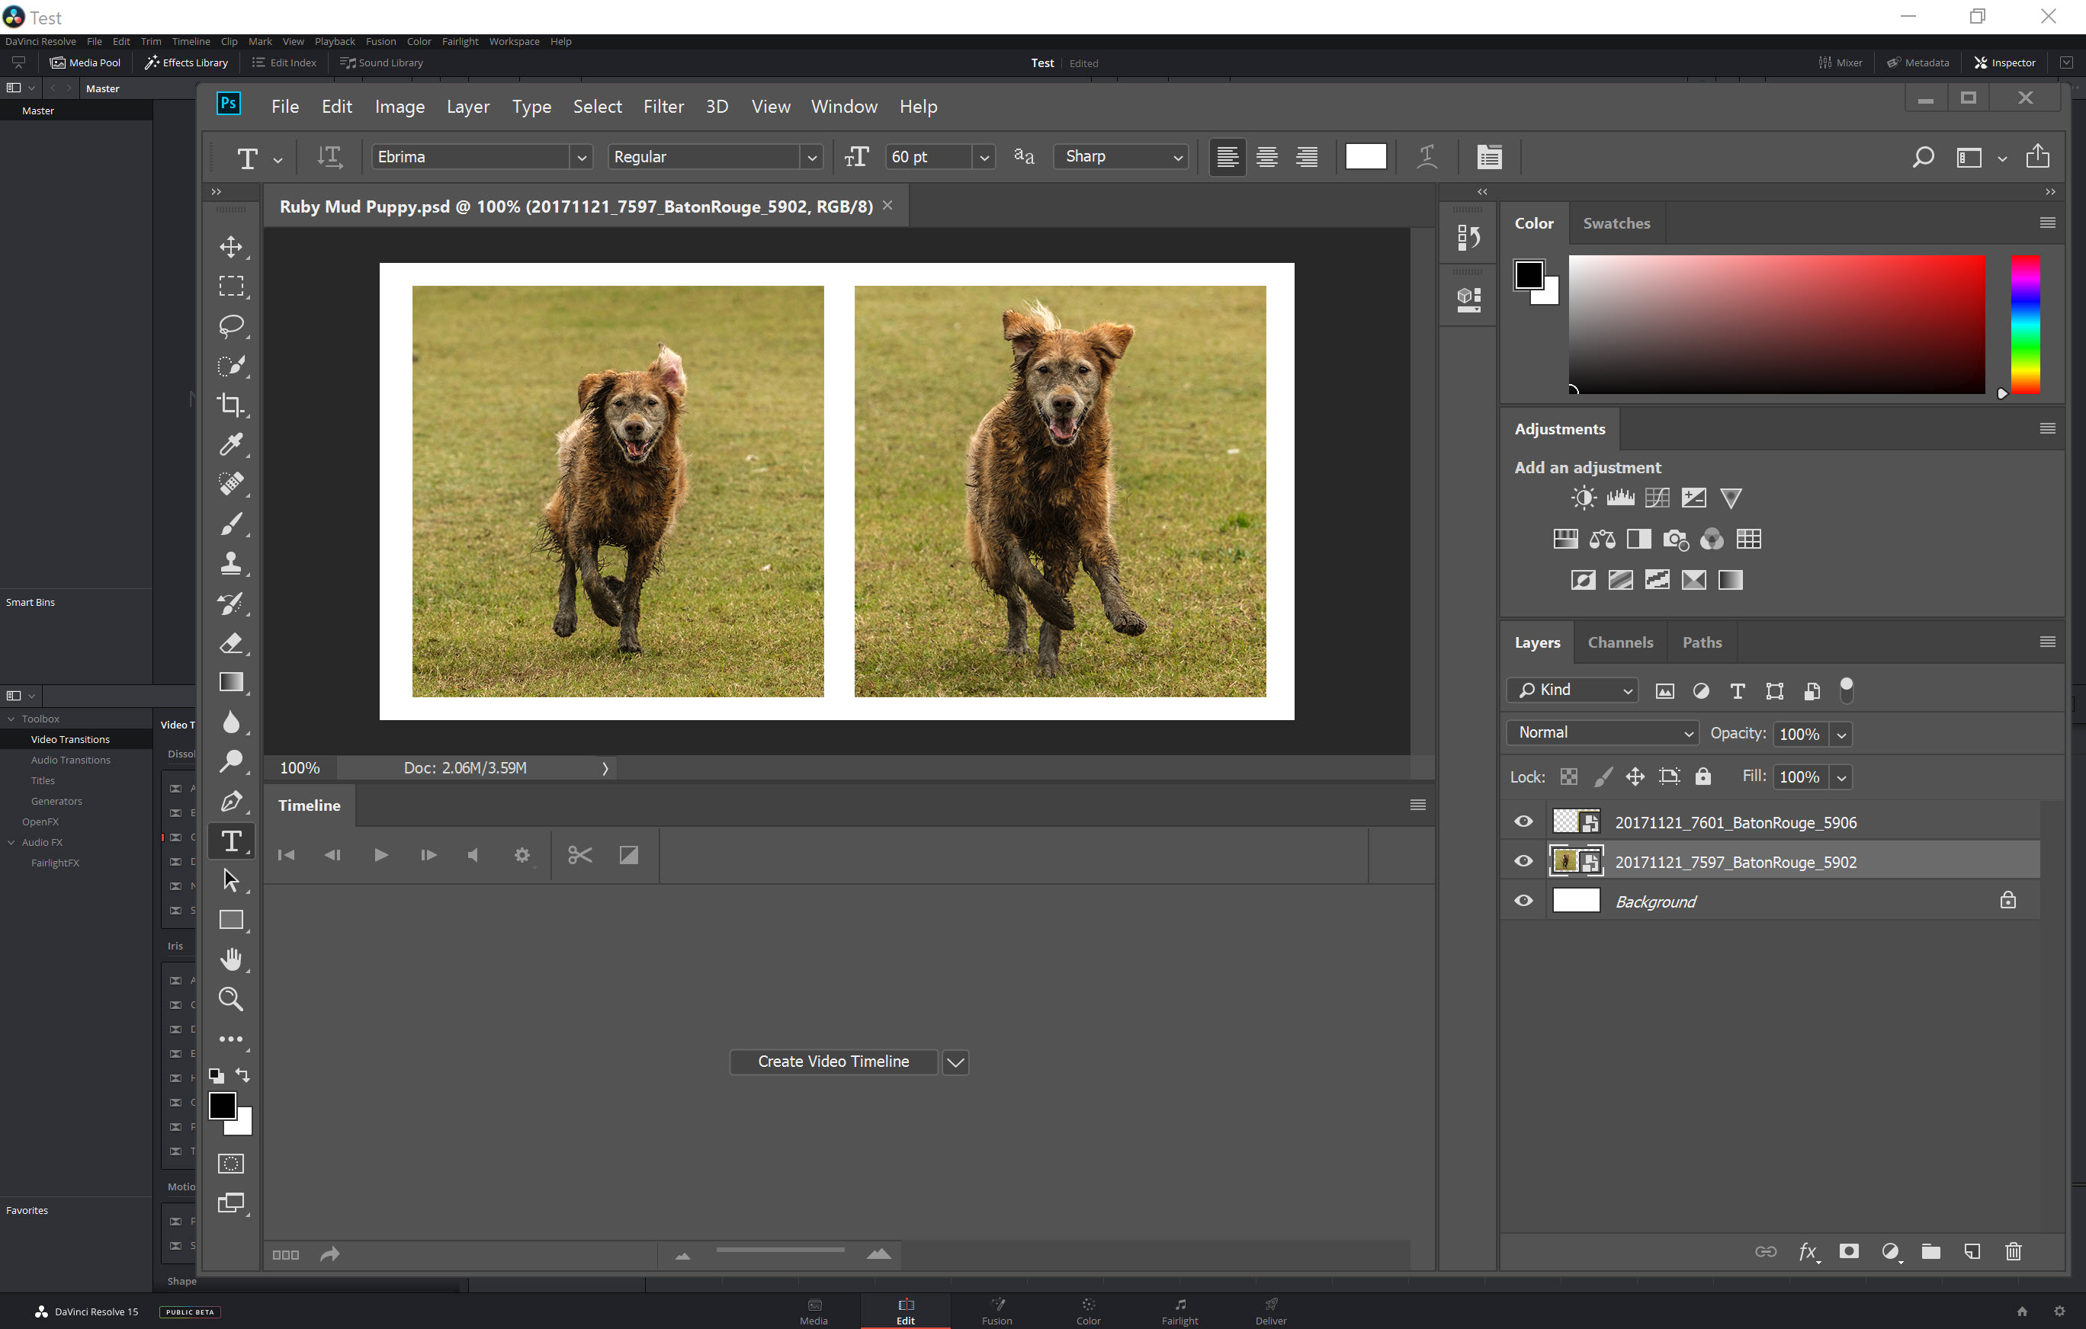Open the Opacity value dropdown arrow

coord(1842,735)
